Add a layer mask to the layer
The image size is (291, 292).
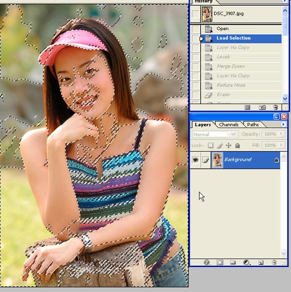point(220,262)
